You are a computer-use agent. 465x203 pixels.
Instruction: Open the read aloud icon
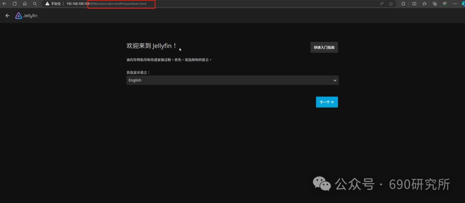(381, 3)
